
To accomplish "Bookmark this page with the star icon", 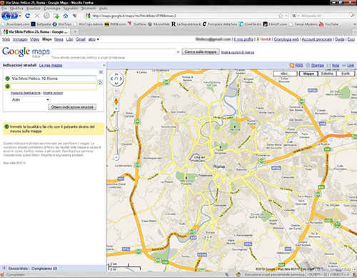I will pyautogui.click(x=281, y=16).
